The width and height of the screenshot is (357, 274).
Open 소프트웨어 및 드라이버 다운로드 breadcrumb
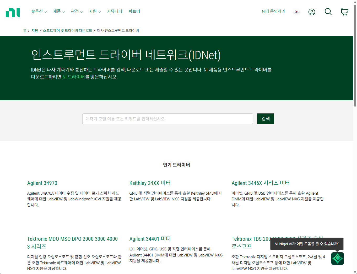(68, 31)
